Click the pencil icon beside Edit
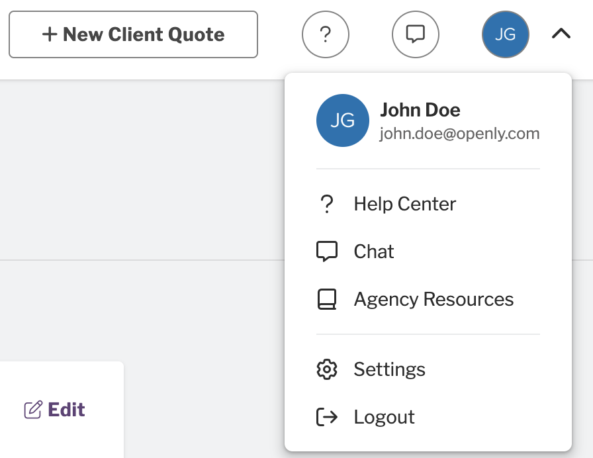Screen dimensions: 593x458 click(x=33, y=410)
